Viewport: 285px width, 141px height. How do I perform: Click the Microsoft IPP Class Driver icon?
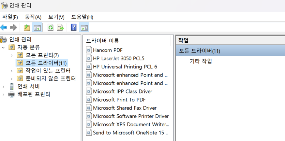88,92
